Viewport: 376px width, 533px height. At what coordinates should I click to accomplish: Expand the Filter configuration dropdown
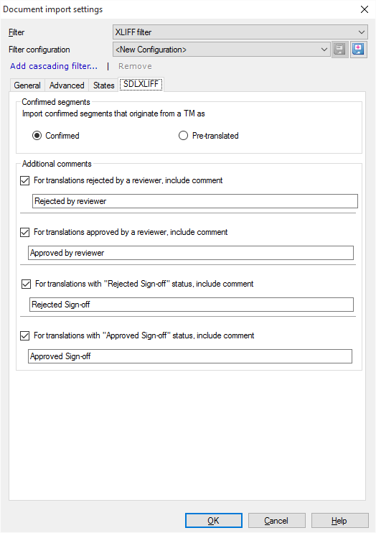click(x=222, y=50)
